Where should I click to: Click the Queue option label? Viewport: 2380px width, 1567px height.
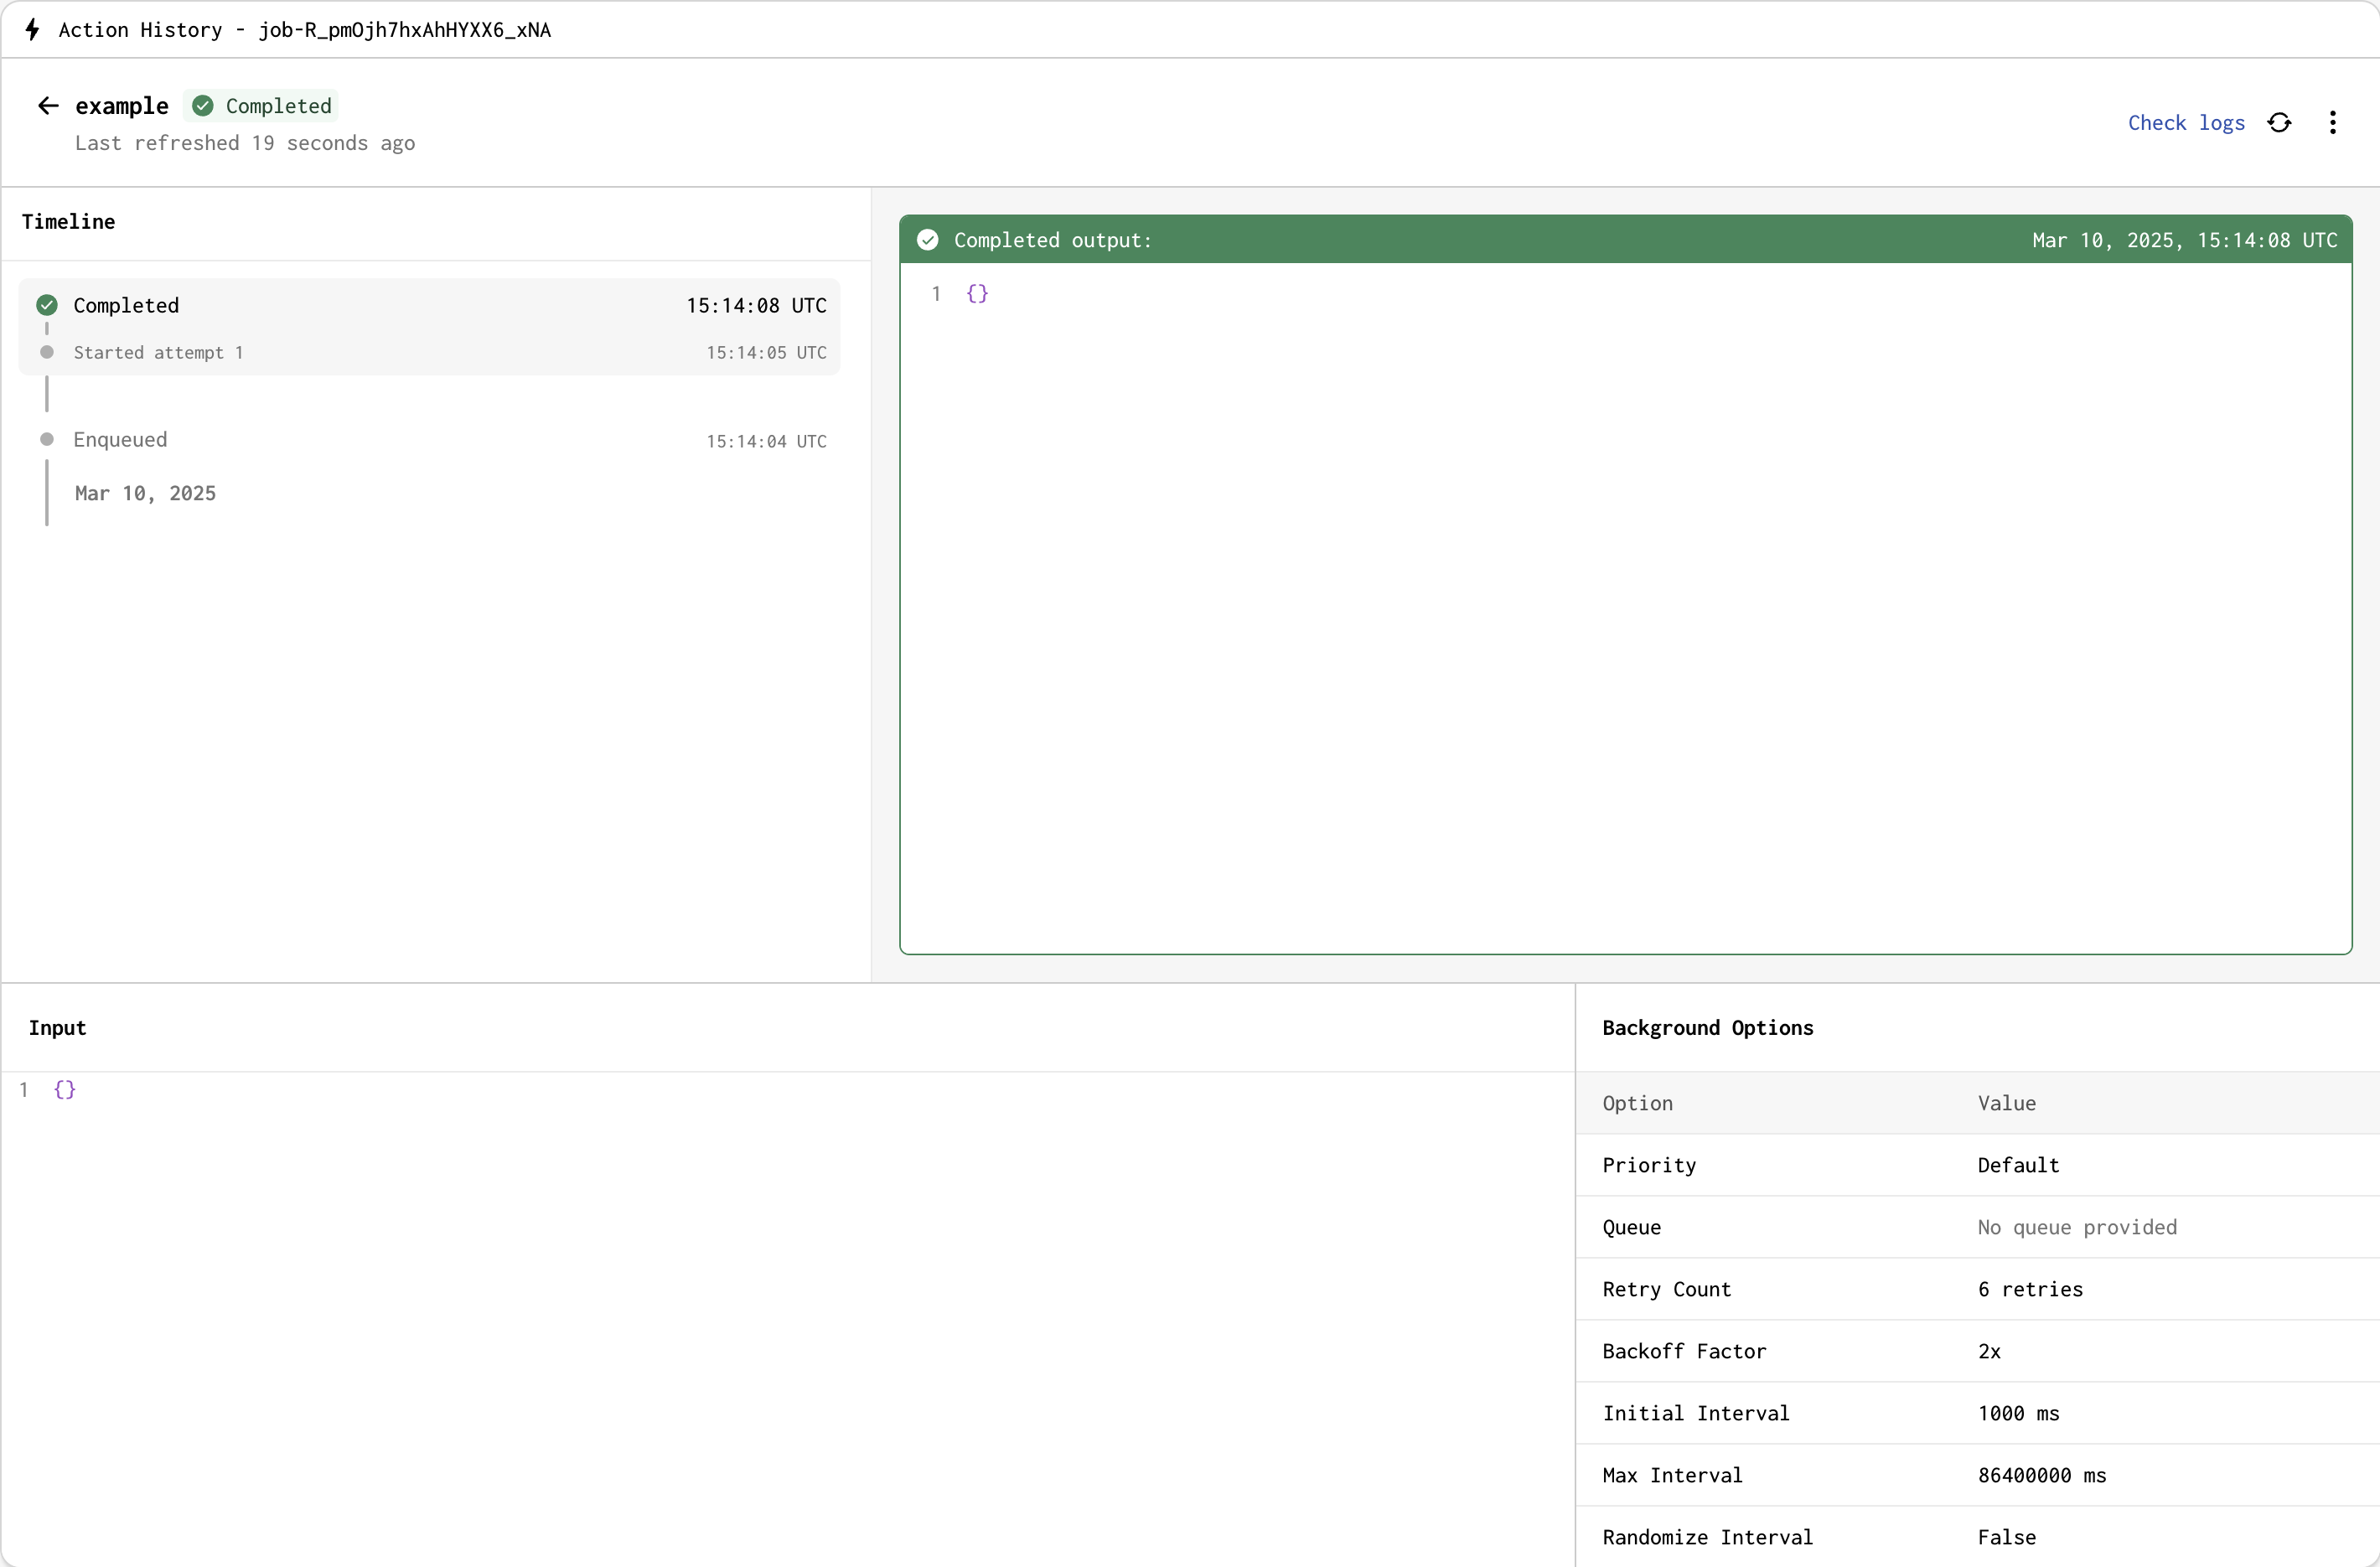1631,1227
